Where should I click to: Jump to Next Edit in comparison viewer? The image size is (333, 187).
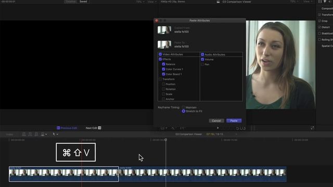point(93,128)
